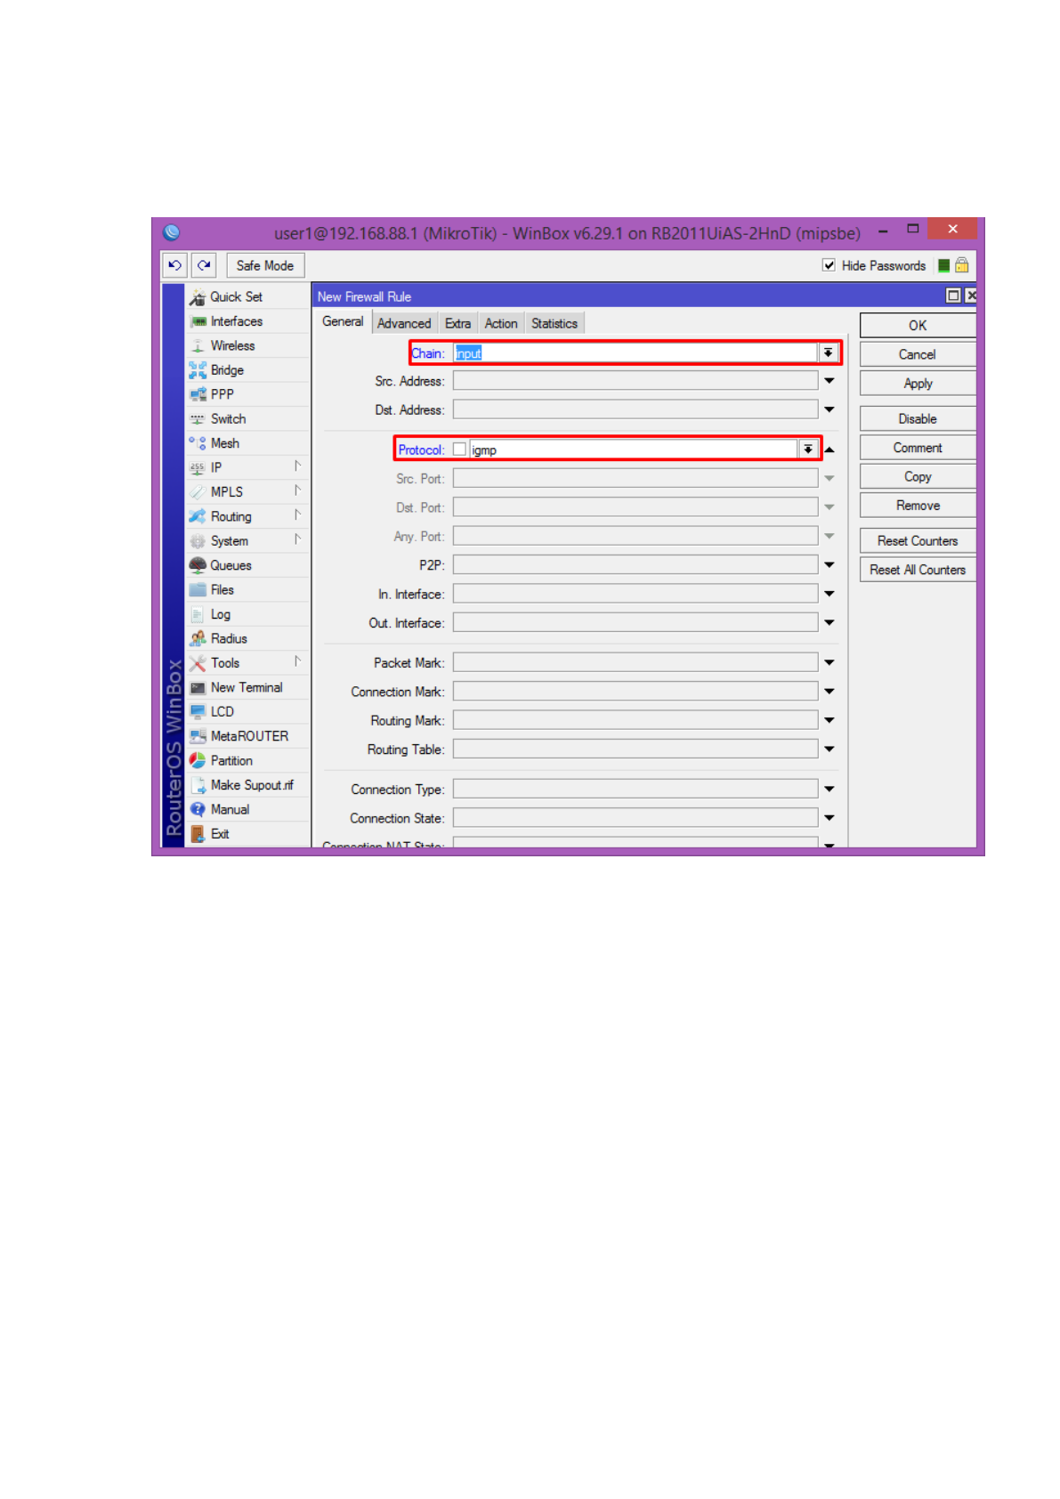Open the Manual help icon
Screen dimensions: 1060x1499
click(x=198, y=809)
